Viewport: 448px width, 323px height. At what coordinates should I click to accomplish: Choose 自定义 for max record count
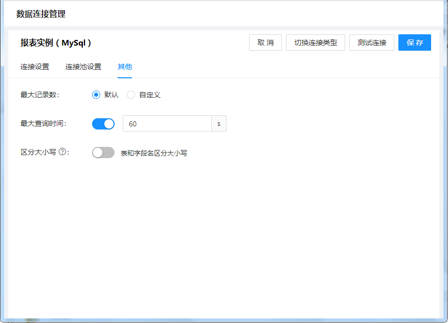click(x=131, y=95)
